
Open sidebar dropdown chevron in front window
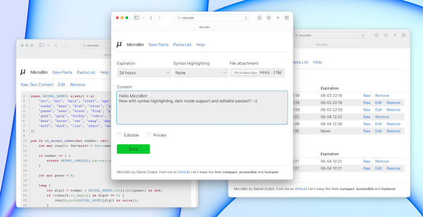coord(143,18)
